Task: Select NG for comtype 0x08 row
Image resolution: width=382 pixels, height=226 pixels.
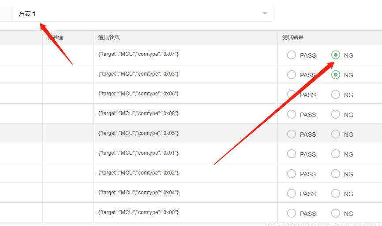Action: [x=336, y=114]
